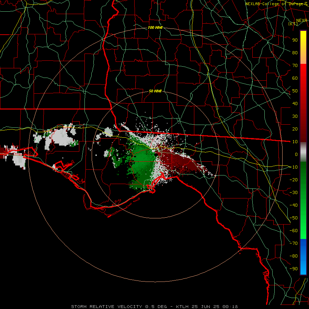
Task: Click the "-50" value on the velocity scale
Action: point(294,218)
